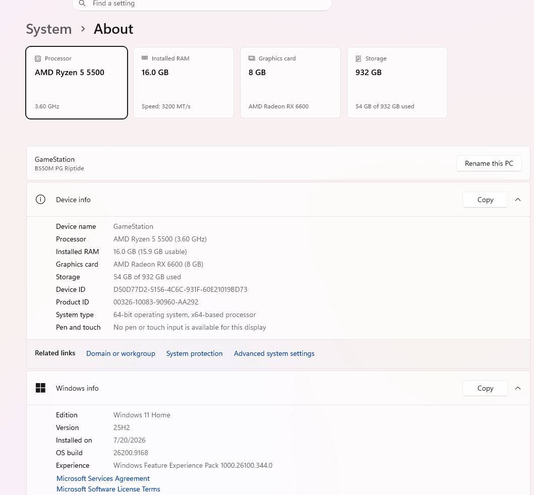Click the Device name value GameStation
The height and width of the screenshot is (495, 534).
click(133, 226)
